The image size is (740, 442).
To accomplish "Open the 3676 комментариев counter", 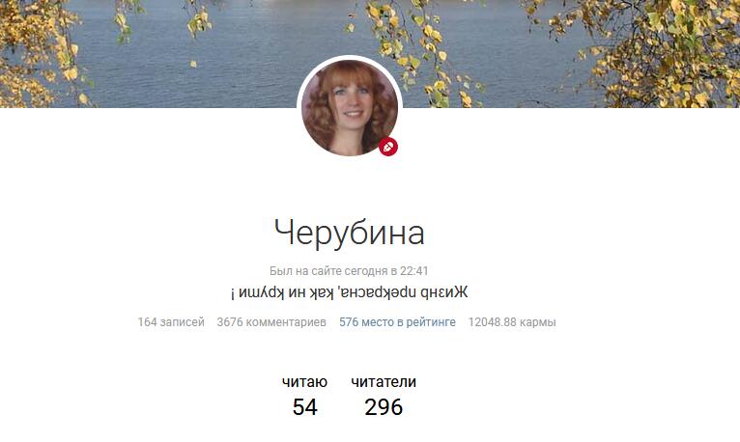I will pyautogui.click(x=271, y=322).
